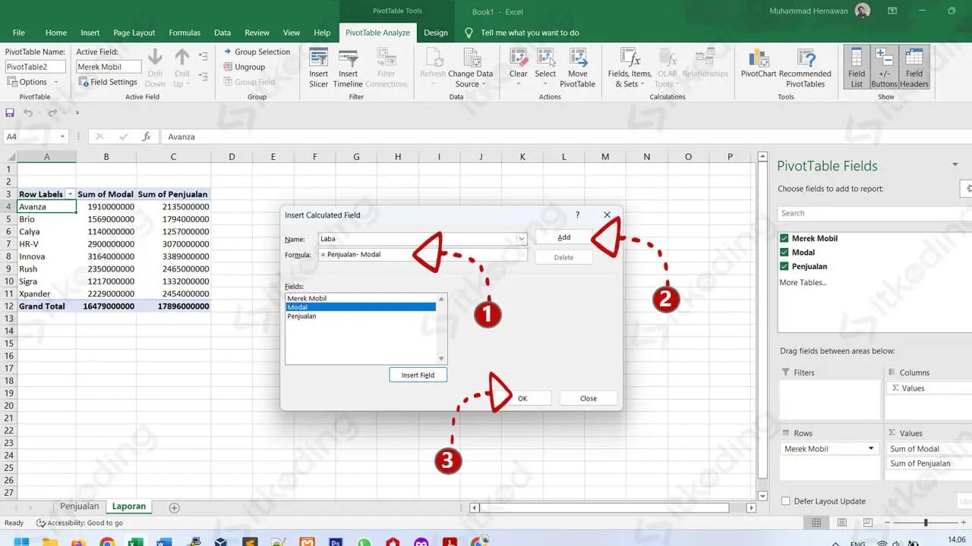Toggle the Field List show button
The image size is (972, 546).
857,67
